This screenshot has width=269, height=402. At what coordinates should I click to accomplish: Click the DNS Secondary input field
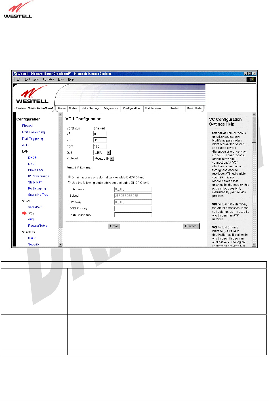133,215
